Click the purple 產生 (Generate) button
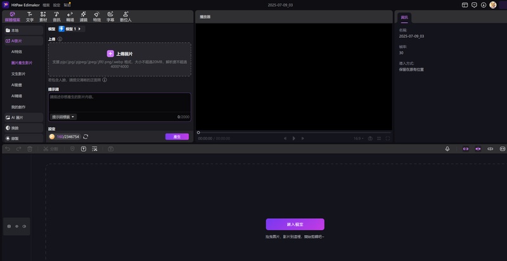The image size is (507, 261). (x=177, y=137)
